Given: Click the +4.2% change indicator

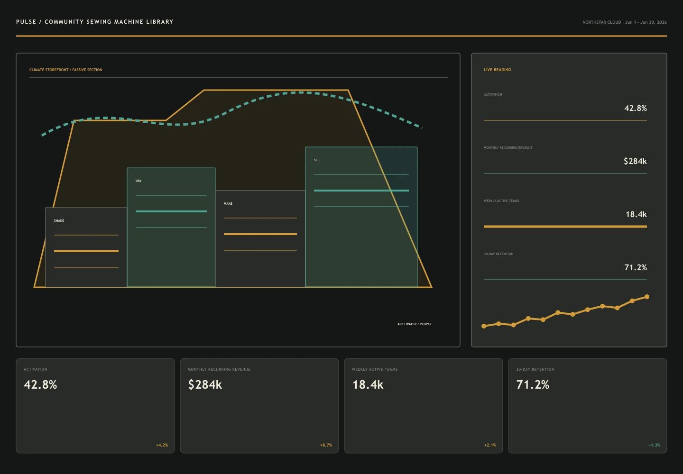Looking at the screenshot, I should click(162, 445).
